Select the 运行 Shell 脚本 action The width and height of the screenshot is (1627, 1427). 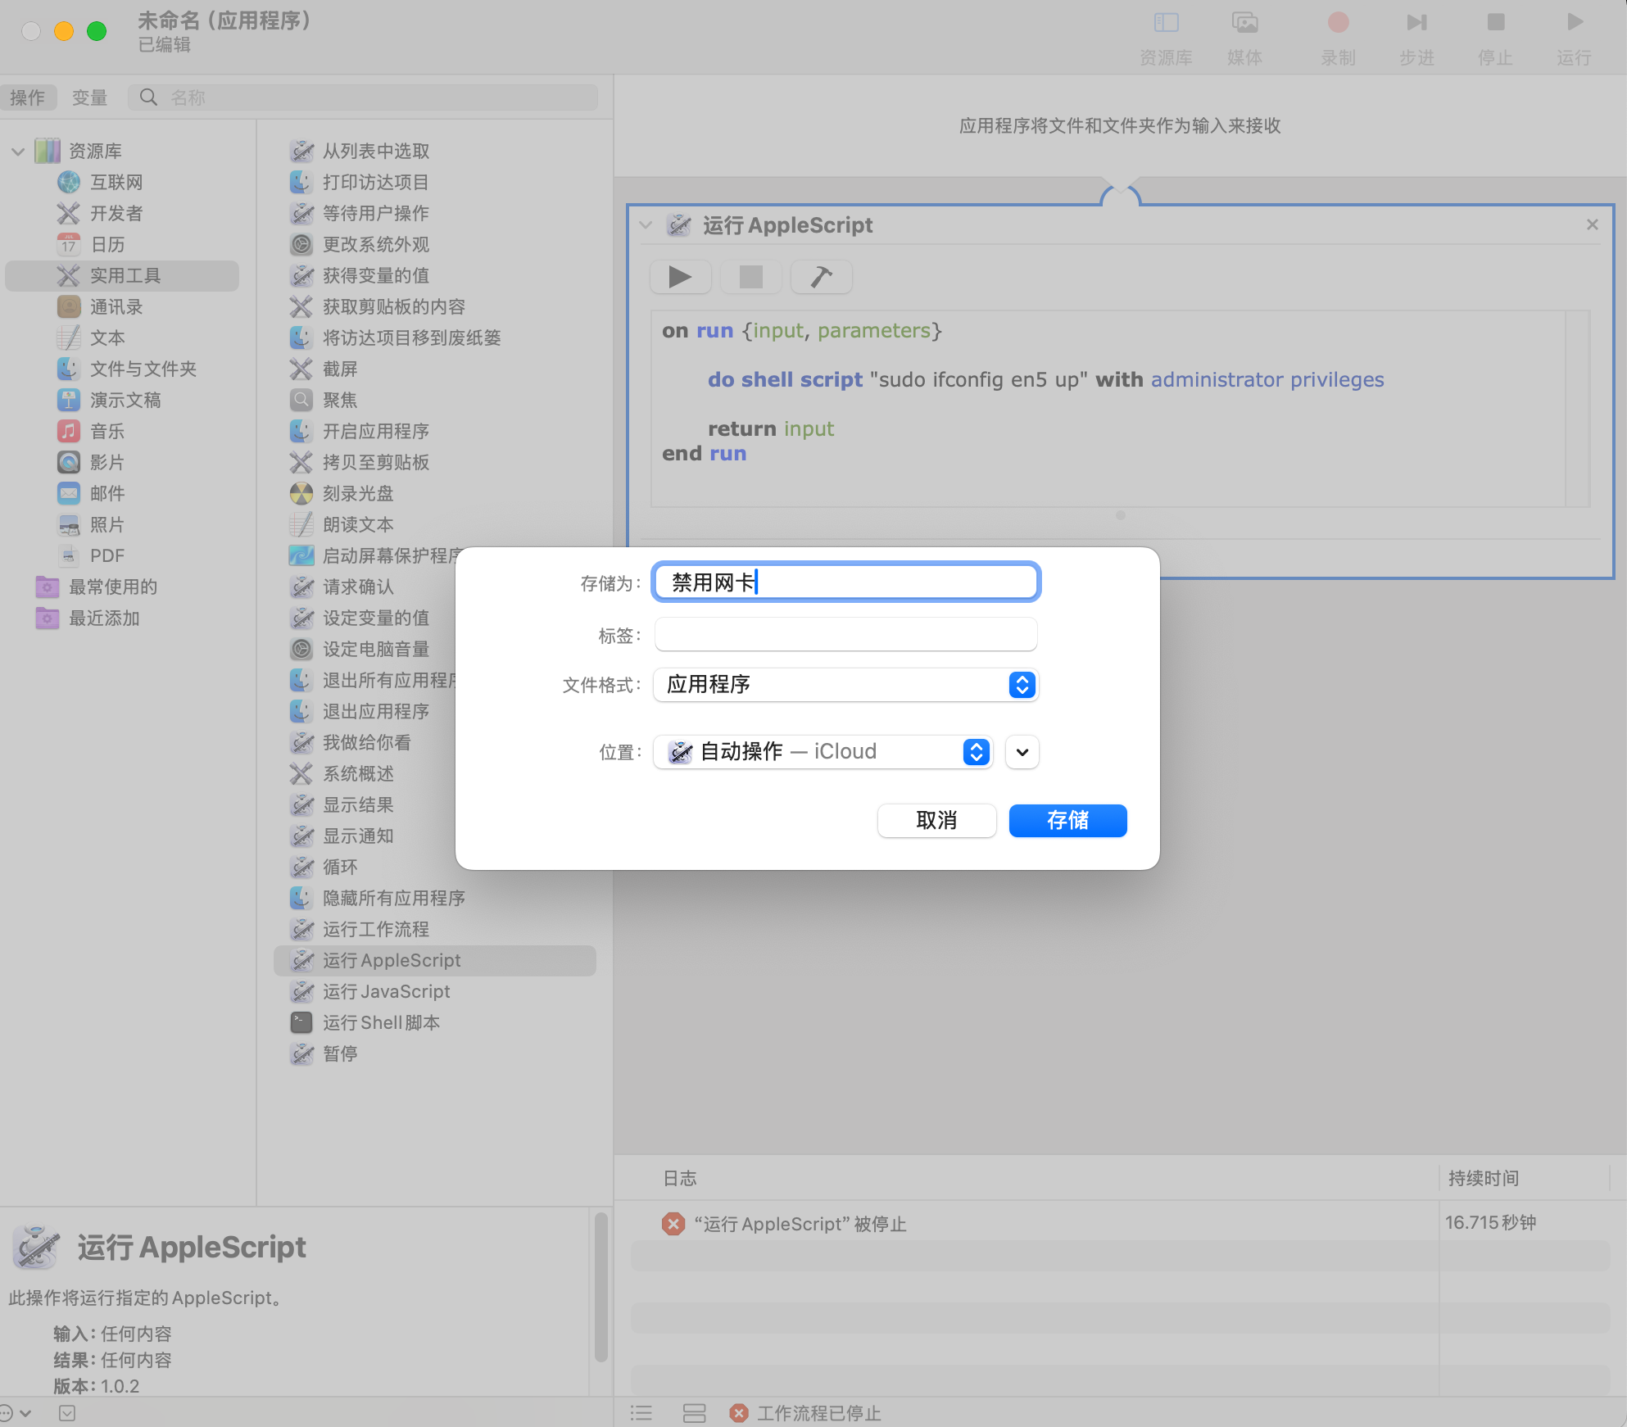[380, 1022]
